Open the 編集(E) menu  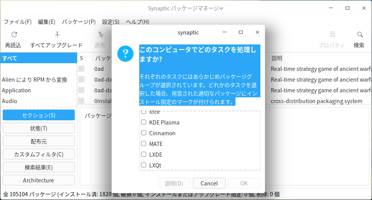[46, 22]
